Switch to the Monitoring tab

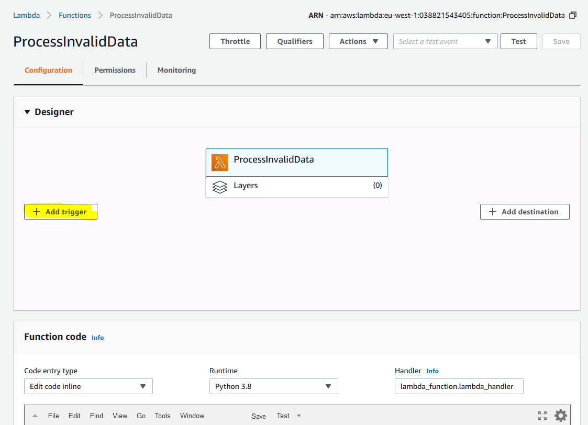pos(176,70)
